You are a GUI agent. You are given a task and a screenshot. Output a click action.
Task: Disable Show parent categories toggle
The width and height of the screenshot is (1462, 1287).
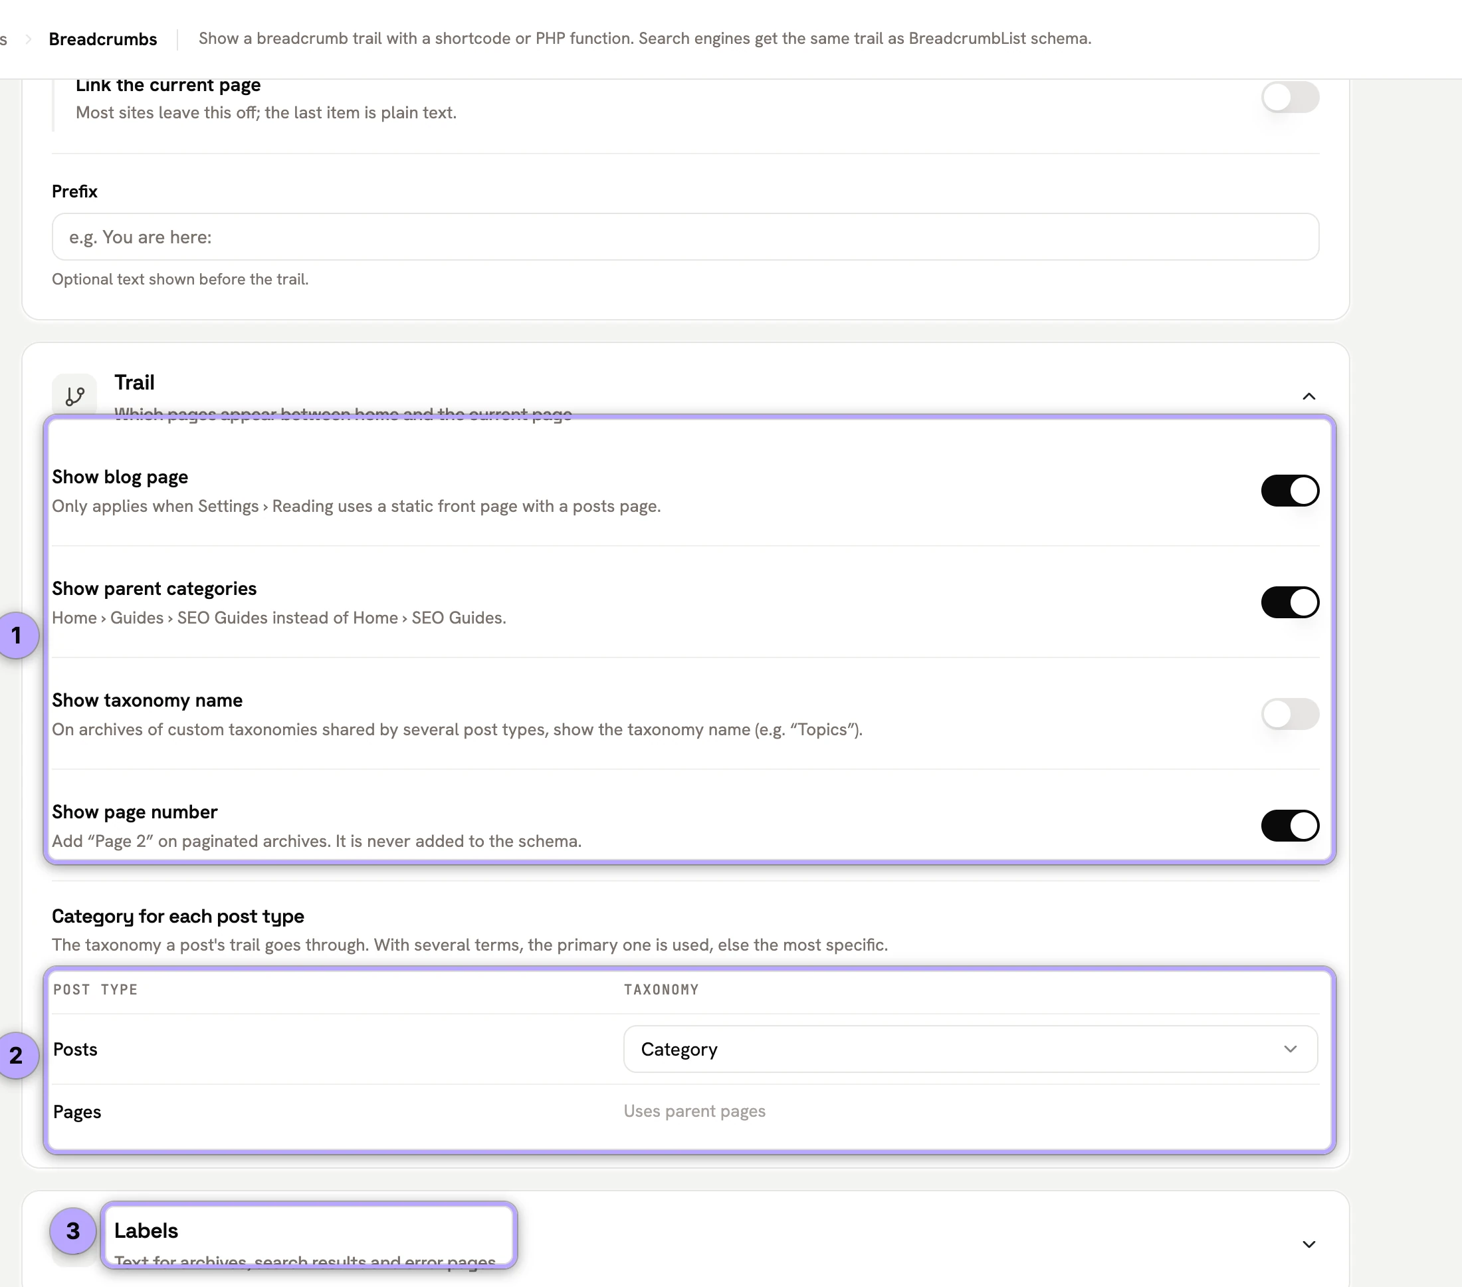pos(1290,602)
